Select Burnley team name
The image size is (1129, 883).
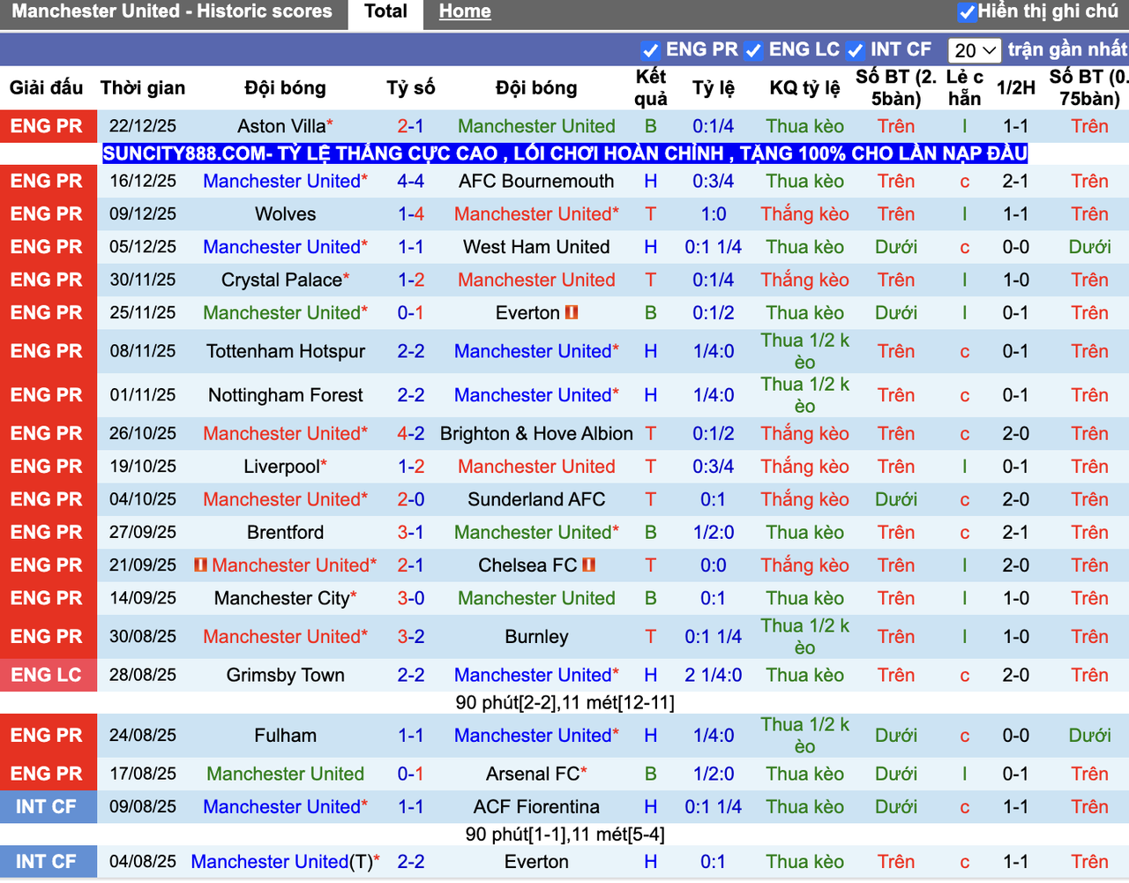[x=536, y=637]
